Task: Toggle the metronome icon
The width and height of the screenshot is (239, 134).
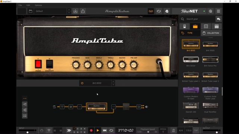Action: coord(173,130)
